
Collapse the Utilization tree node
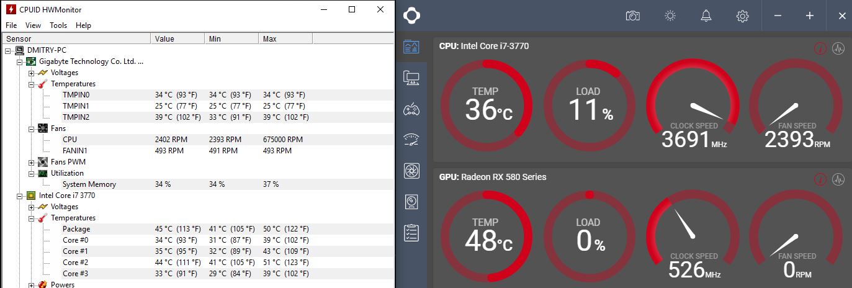(31, 173)
